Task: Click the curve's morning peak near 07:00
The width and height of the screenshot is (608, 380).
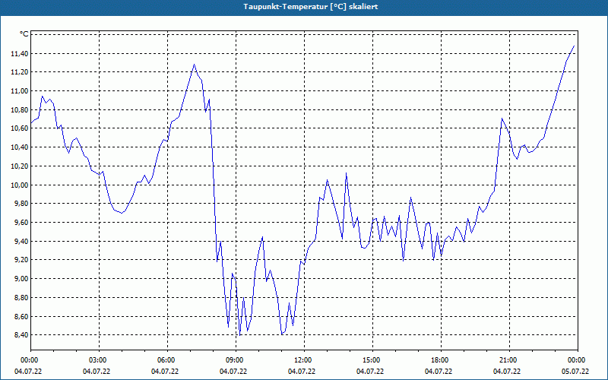Action: coord(195,65)
